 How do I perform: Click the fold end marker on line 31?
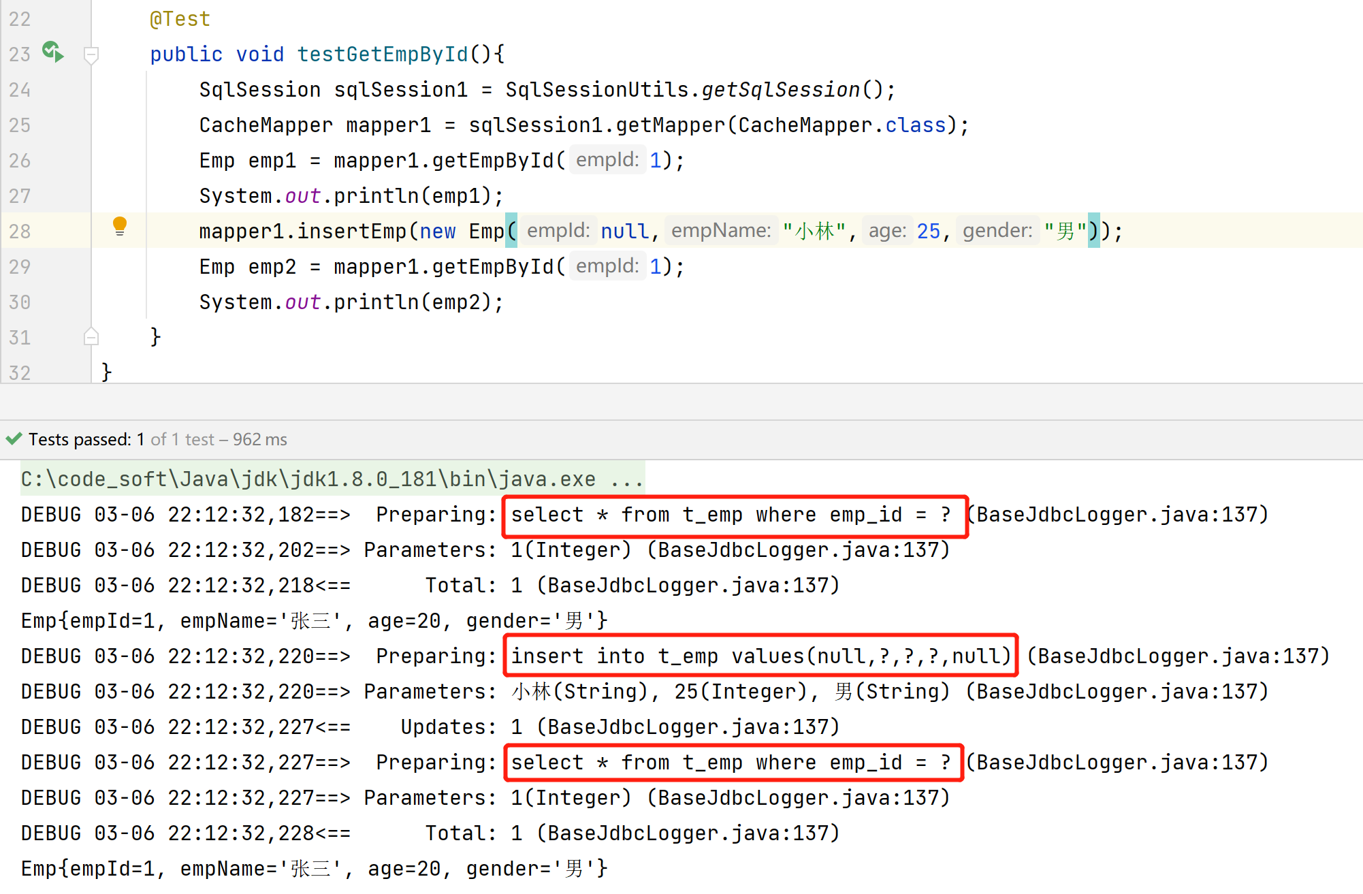pyautogui.click(x=91, y=336)
